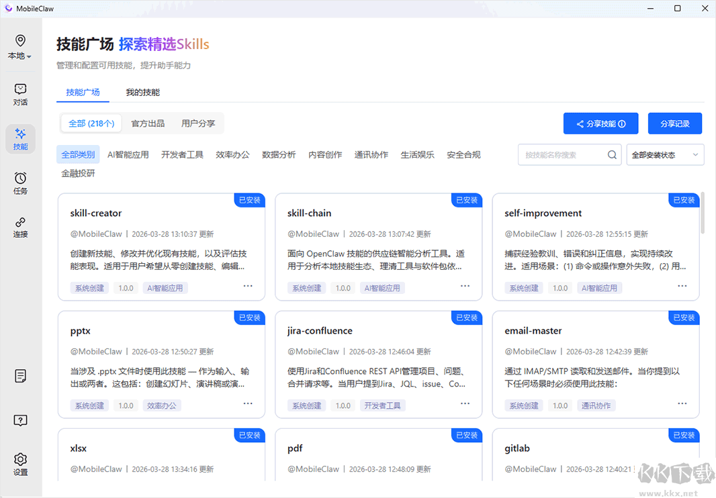The image size is (716, 498).
Task: Click 已安装 badge on skill-creator card
Action: click(250, 200)
